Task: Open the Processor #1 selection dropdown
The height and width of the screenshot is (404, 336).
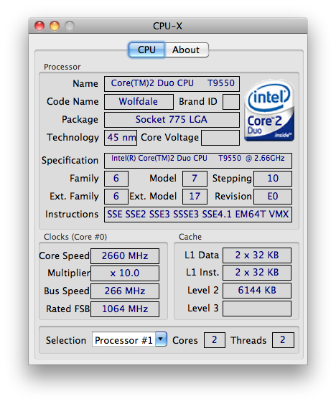Action: pyautogui.click(x=129, y=340)
